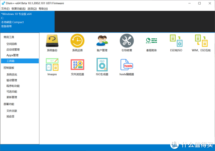Viewport: 215px width, 151px height.
Task: Start the 引导修复 boot repair tool
Action: pos(127,43)
